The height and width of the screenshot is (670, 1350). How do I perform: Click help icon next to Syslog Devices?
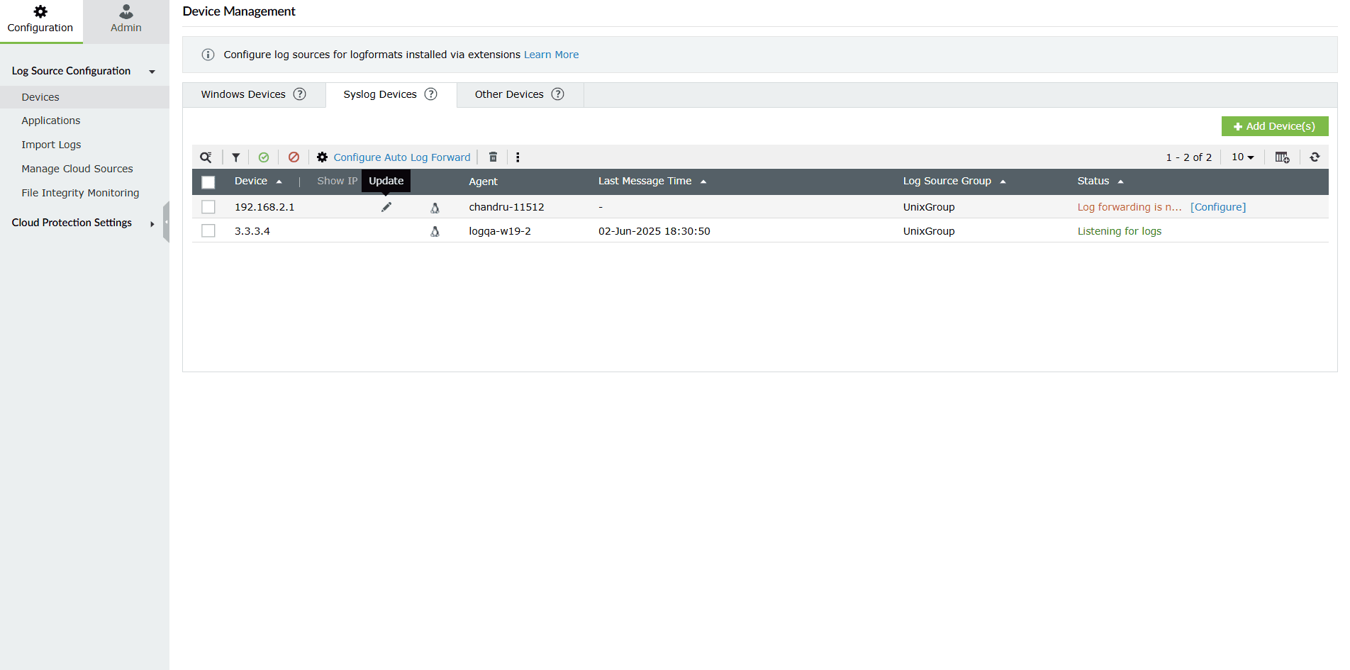pyautogui.click(x=431, y=94)
